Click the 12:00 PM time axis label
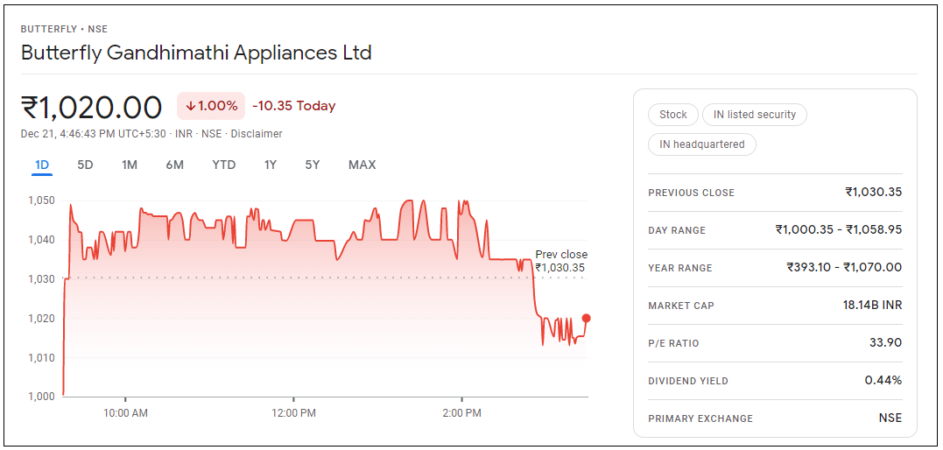Image resolution: width=943 pixels, height=450 pixels. point(293,414)
